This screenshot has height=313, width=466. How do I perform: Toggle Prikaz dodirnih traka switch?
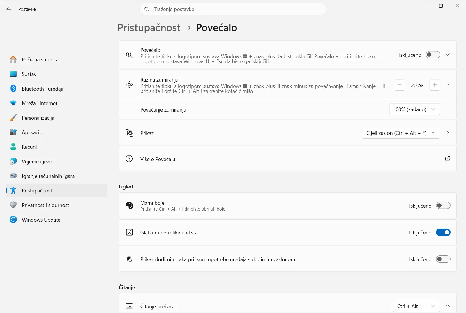[x=443, y=259]
